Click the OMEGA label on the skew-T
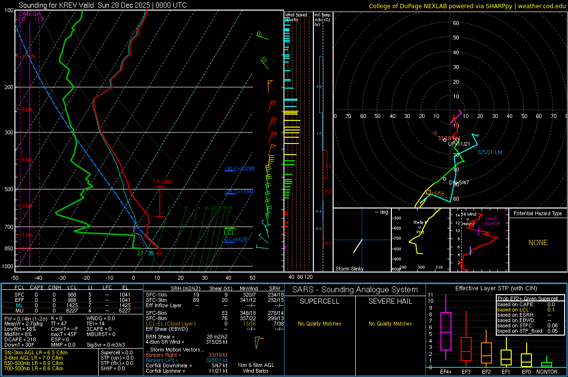Viewport: 568px width, 377px height. 29,14
